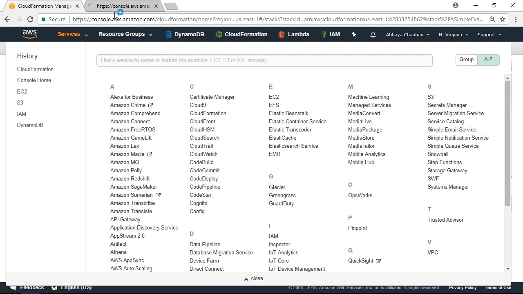This screenshot has width=523, height=294.
Task: Open the IoT Device Management service link
Action: (297, 269)
